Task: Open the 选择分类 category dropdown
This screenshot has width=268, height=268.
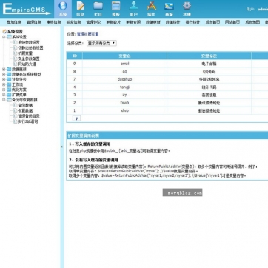Action: (101, 43)
